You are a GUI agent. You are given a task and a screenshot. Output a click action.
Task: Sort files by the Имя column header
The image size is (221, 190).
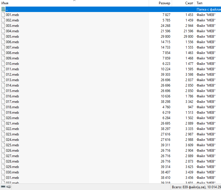[75, 3]
